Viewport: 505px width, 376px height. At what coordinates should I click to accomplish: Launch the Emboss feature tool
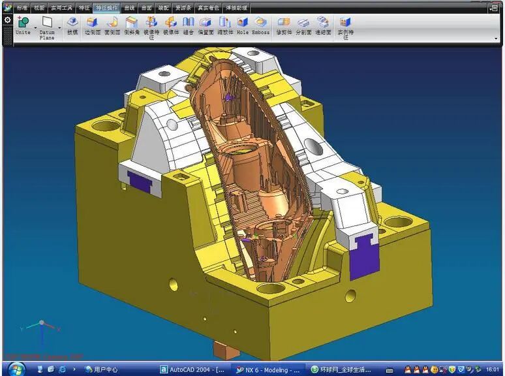260,25
